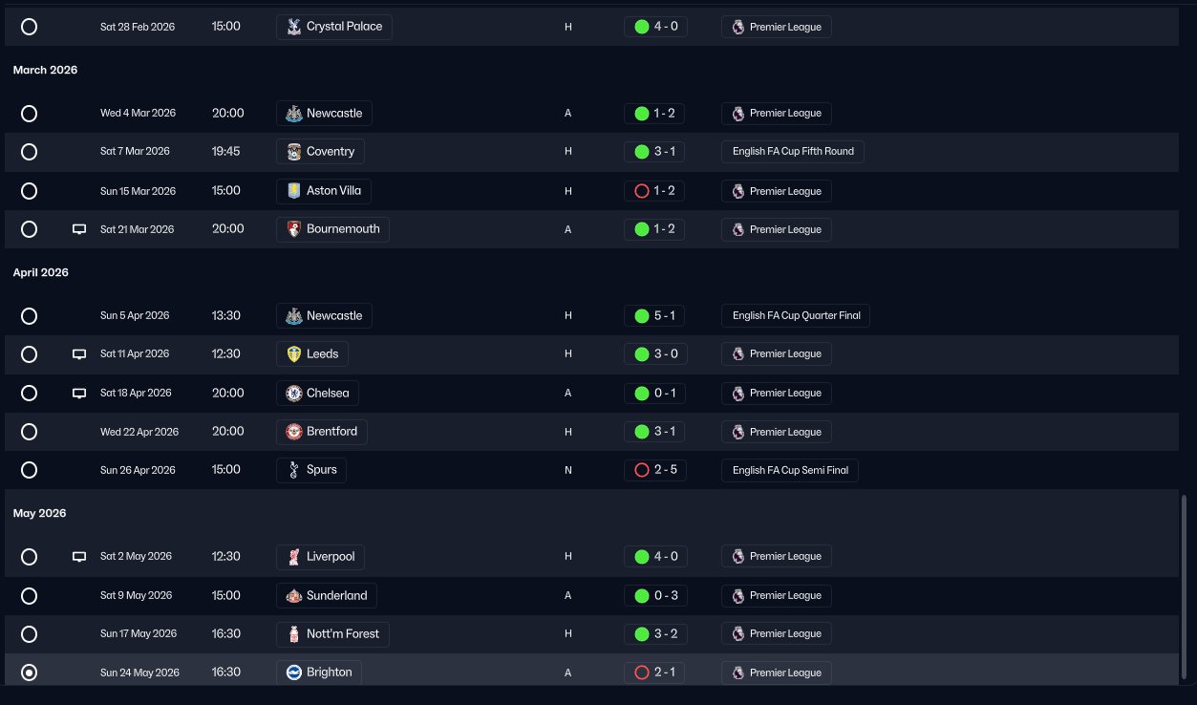
Task: Select the radio button for Brentford match
Action: (30, 432)
